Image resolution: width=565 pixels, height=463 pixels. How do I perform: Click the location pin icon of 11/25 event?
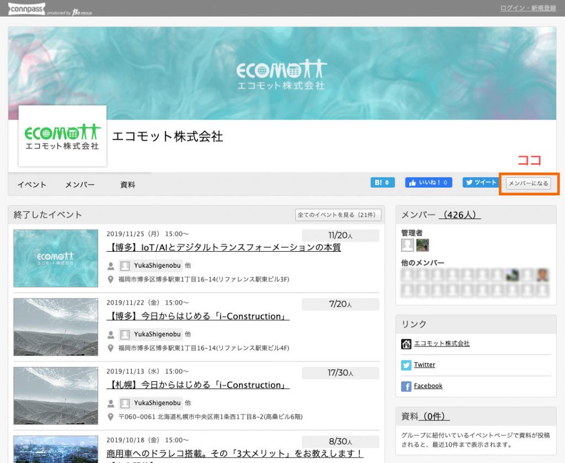click(x=111, y=280)
